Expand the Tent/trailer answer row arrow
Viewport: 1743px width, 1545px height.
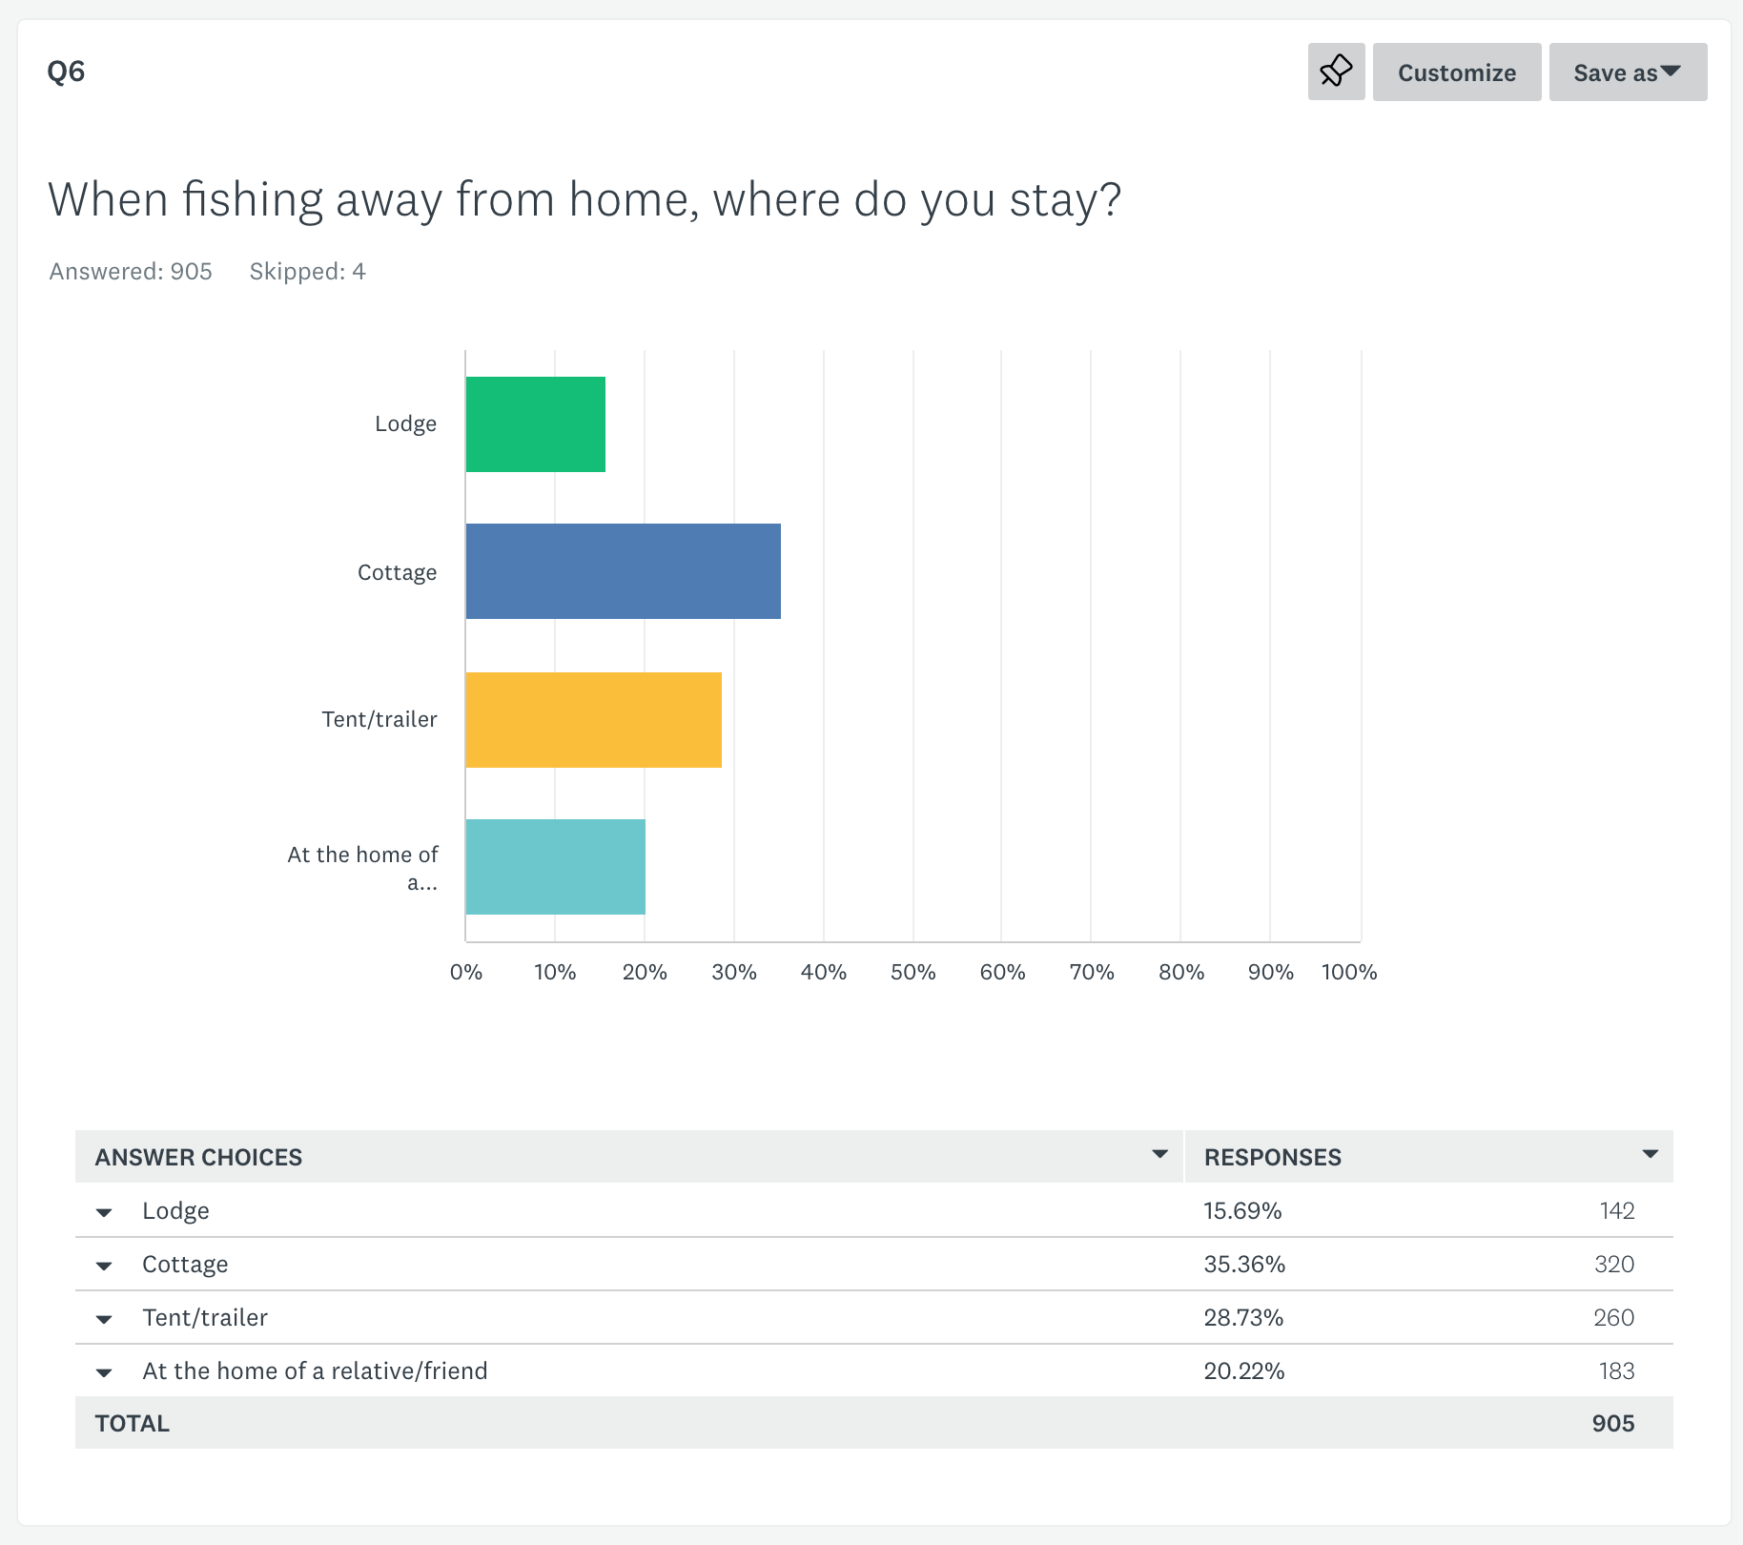point(104,1319)
